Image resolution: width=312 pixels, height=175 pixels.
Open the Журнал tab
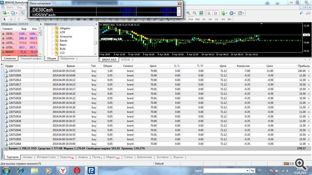click(x=178, y=157)
